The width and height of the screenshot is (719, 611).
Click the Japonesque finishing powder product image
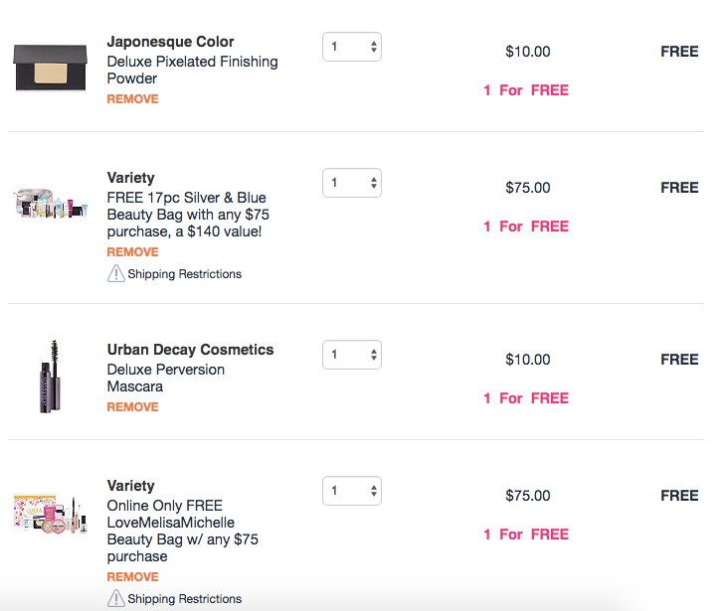(x=50, y=68)
